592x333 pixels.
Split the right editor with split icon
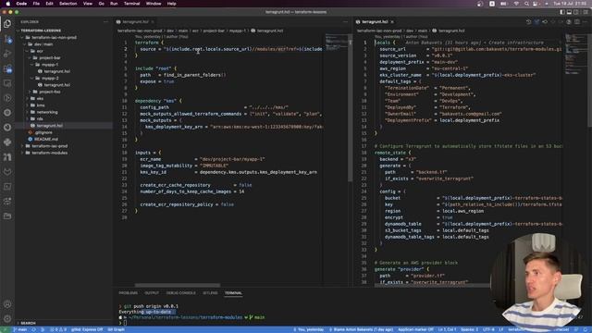point(577,22)
